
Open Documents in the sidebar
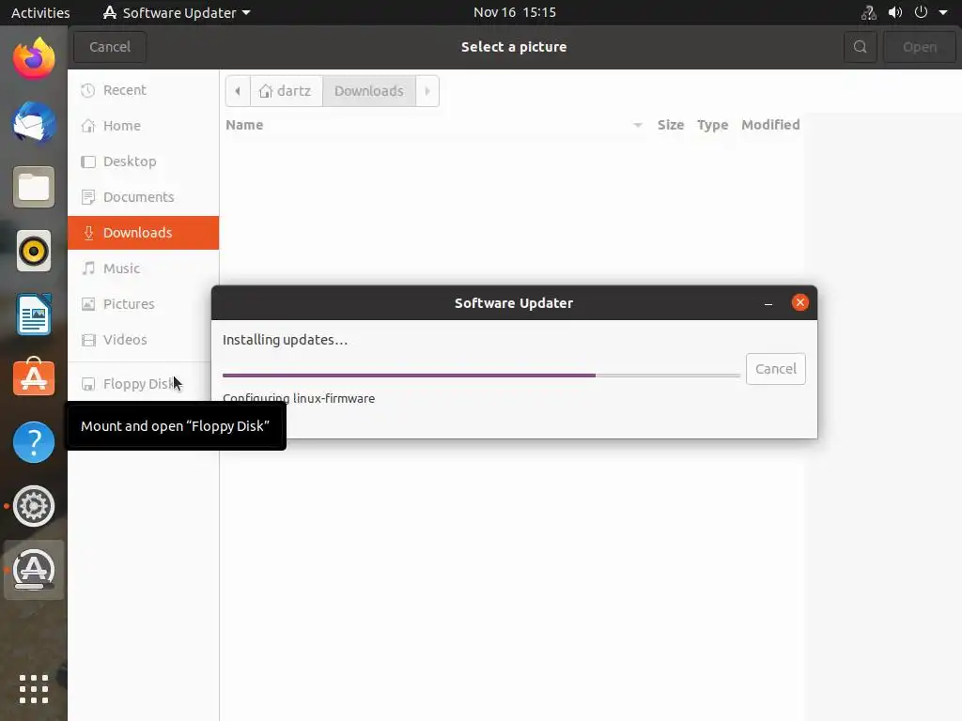pyautogui.click(x=143, y=197)
